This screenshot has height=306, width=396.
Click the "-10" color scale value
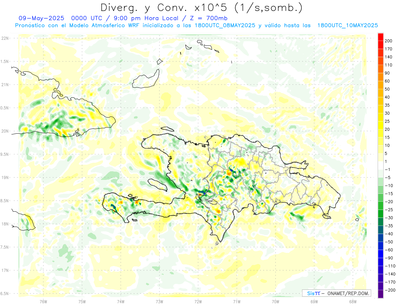coord(389,186)
